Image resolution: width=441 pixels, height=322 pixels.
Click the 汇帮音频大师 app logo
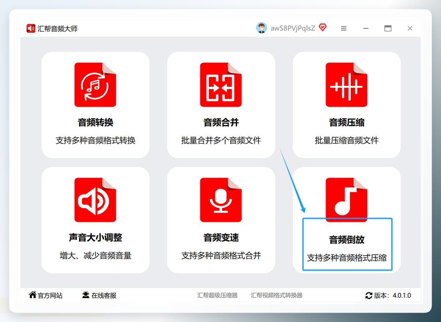tap(31, 28)
